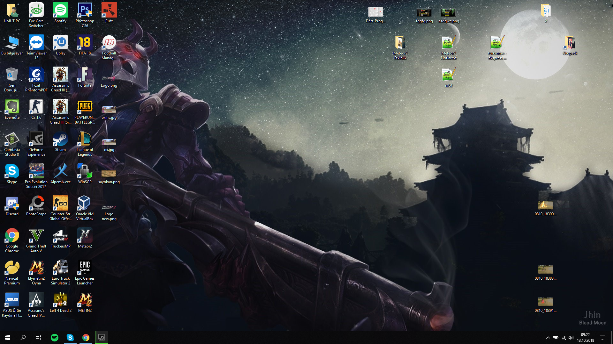Select the UMUT PC folder

[12, 13]
